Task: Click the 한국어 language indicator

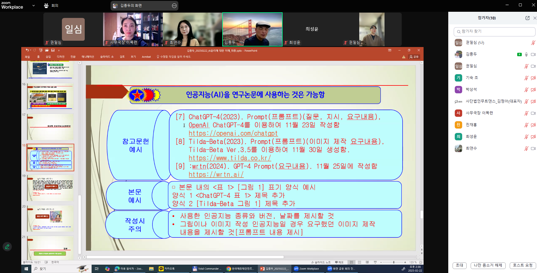Action: [55, 262]
